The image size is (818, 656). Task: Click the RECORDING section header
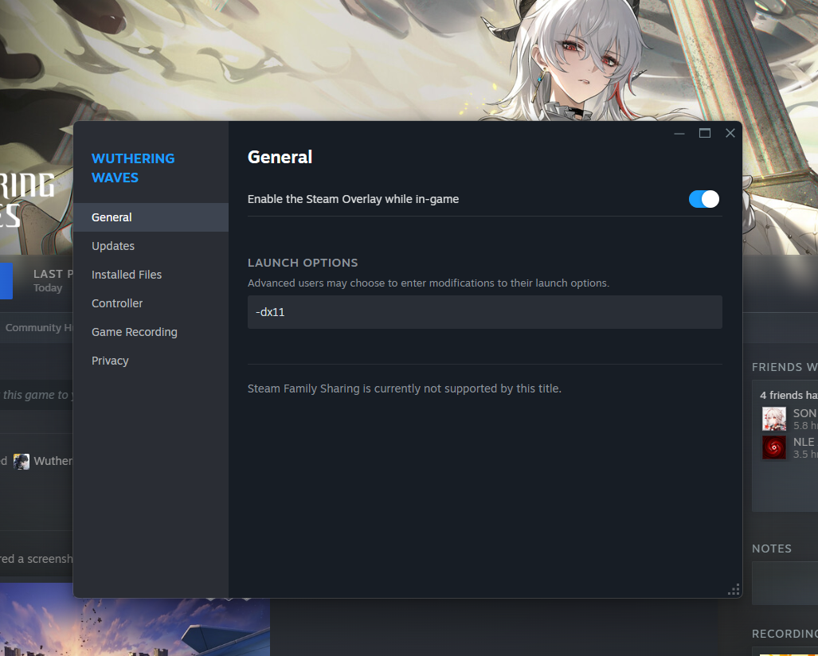(785, 634)
